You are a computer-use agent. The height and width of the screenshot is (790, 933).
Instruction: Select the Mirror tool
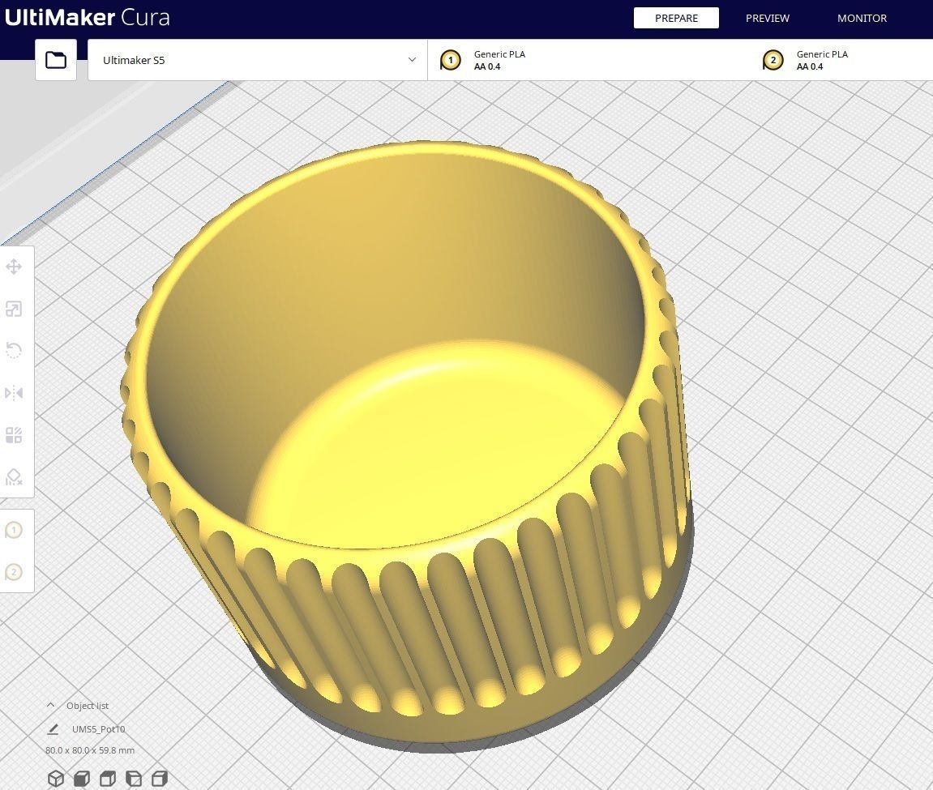tap(14, 393)
